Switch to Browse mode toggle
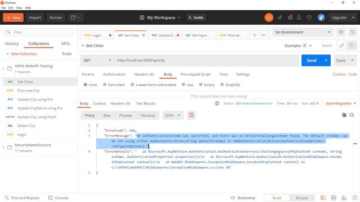Image resolution: width=360 pixels, height=202 pixels. 301,198
